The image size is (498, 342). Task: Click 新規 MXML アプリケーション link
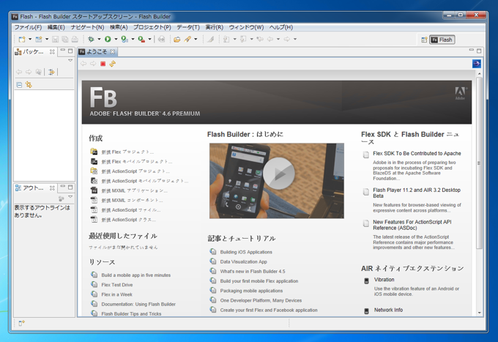(x=134, y=191)
